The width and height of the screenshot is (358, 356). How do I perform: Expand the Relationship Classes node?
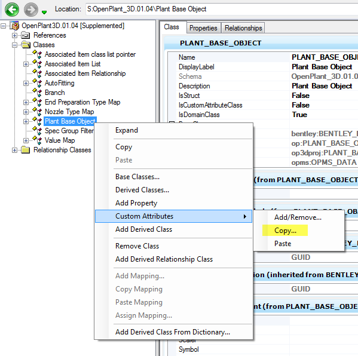pos(14,150)
